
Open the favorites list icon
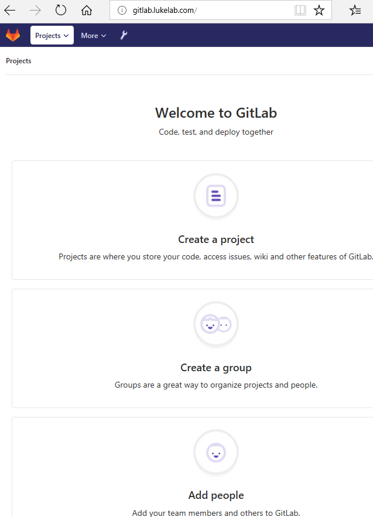pos(355,10)
